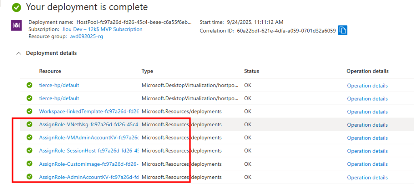View Operation details for AssignRole-SessionHost
This screenshot has height=186, width=414.
(367, 151)
